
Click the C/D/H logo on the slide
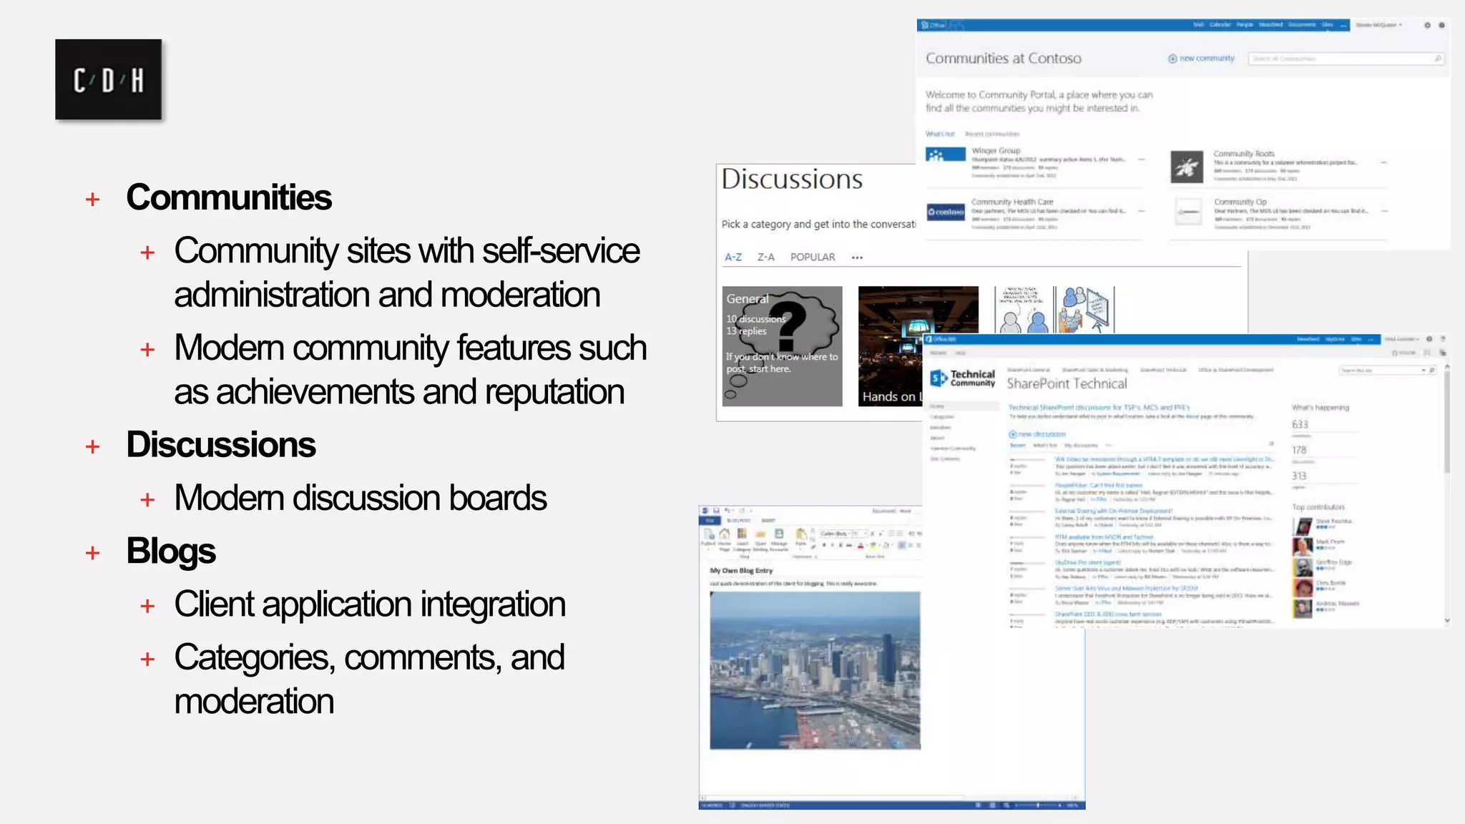[108, 79]
